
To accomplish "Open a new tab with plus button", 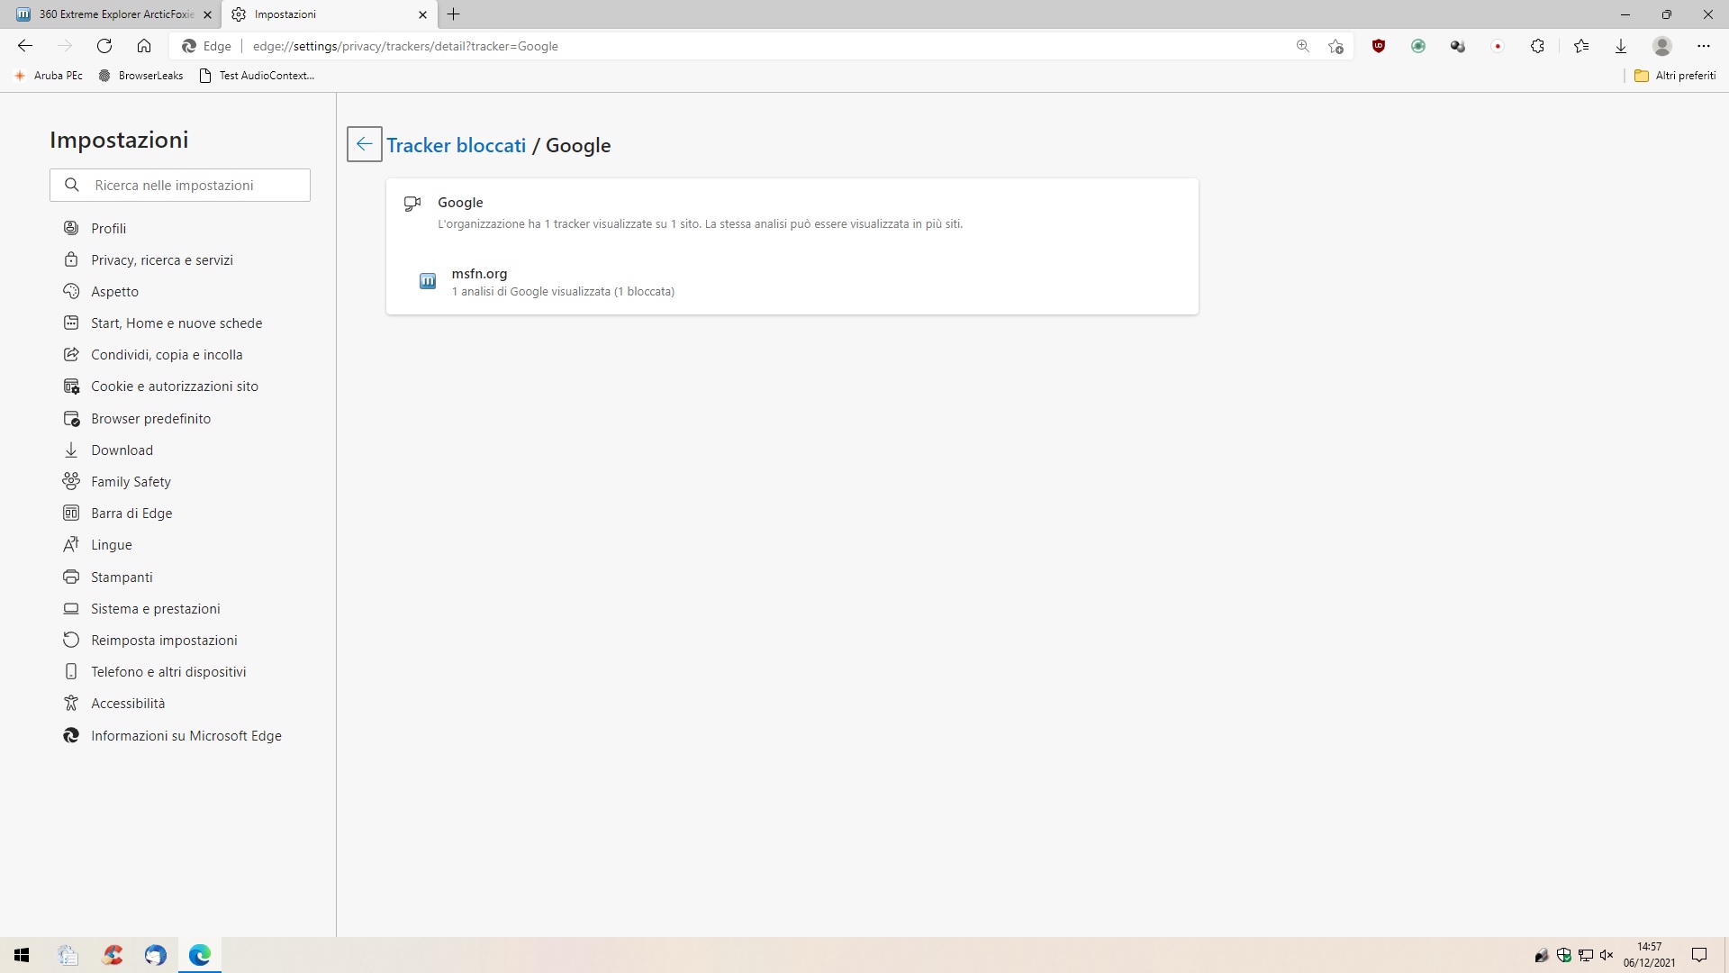I will point(454,14).
